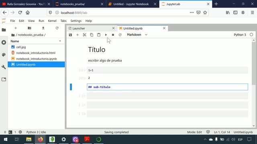Image resolution: width=257 pixels, height=144 pixels.
Task: Switch to notebooks_prueba/ browser tab
Action: pos(79,4)
